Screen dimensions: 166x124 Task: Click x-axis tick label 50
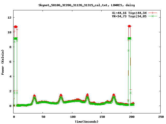43,117
